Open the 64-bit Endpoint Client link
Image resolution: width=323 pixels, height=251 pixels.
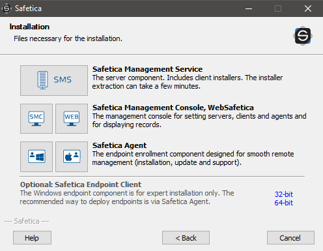(x=283, y=203)
